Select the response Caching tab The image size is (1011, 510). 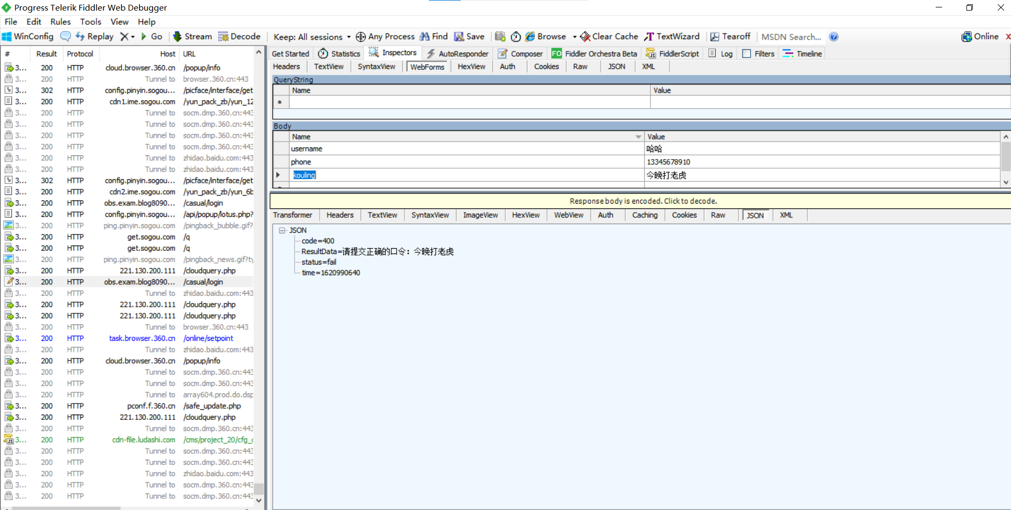click(x=645, y=215)
